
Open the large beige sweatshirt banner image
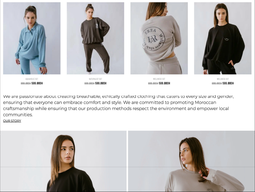coord(191,161)
